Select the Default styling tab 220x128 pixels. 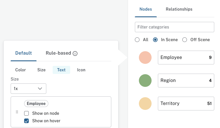[24, 53]
